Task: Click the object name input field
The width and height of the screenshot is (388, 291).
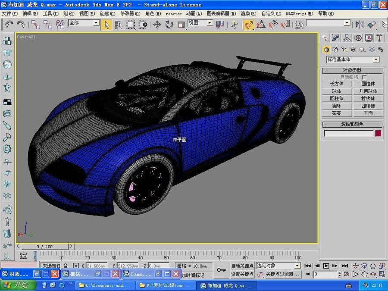Action: coord(348,133)
